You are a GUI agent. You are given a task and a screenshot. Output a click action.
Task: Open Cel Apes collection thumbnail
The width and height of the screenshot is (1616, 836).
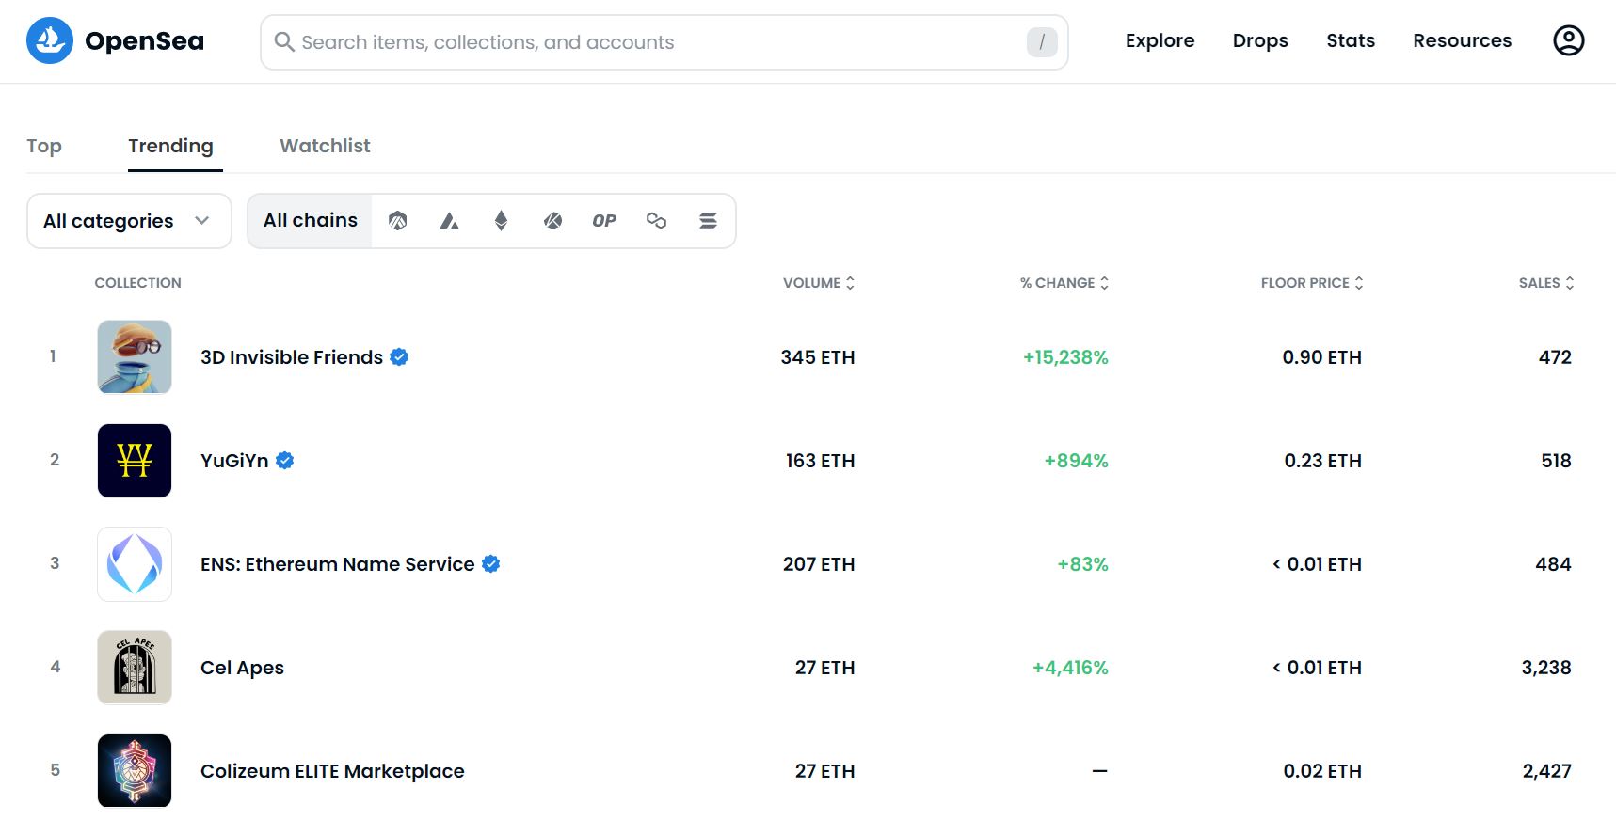pyautogui.click(x=135, y=667)
